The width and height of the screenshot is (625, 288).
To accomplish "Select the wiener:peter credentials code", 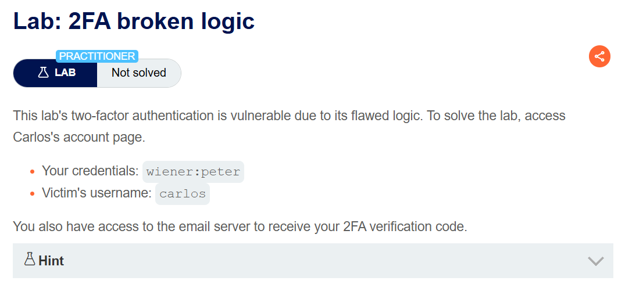I will coord(193,172).
